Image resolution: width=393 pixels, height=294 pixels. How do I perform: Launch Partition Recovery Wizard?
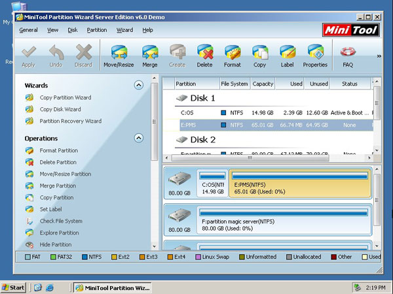71,121
